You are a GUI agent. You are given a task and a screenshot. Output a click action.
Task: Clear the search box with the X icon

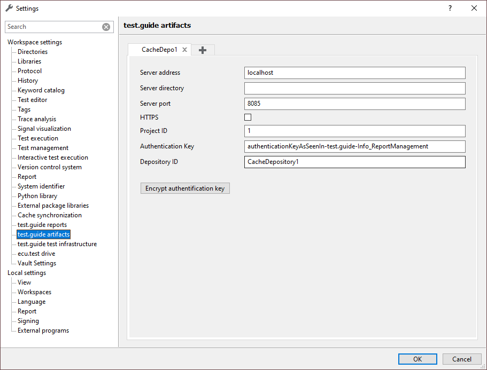[106, 27]
